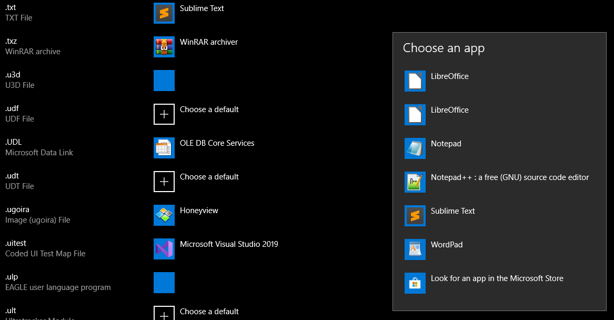
Task: Click the Visual Studio 2019 icon
Action: pos(164,249)
